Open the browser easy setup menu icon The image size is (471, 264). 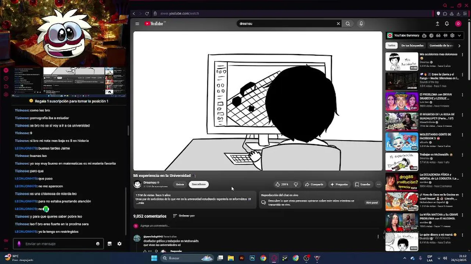pos(465,14)
